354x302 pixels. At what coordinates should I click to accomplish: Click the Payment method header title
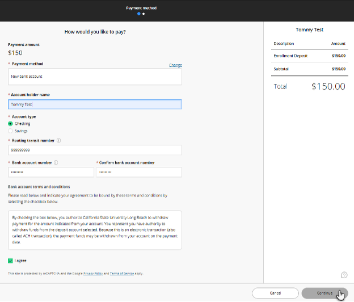click(x=141, y=8)
